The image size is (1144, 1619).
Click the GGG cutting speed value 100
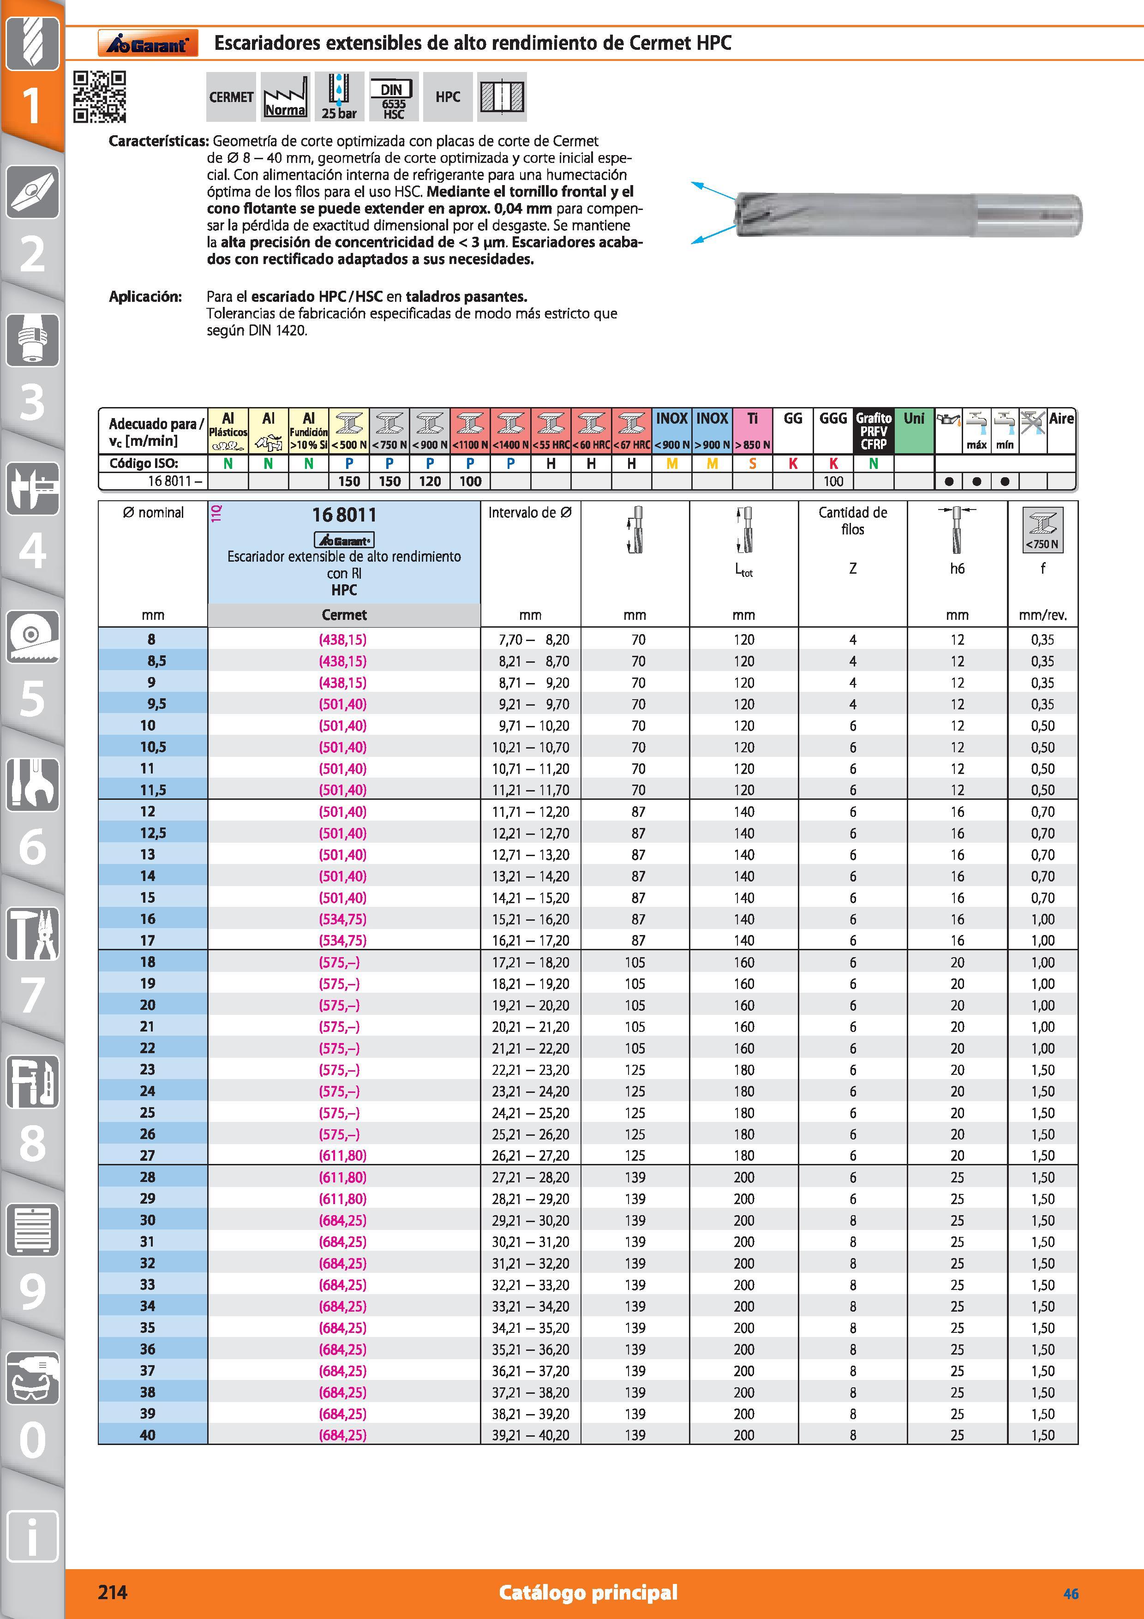tap(833, 482)
